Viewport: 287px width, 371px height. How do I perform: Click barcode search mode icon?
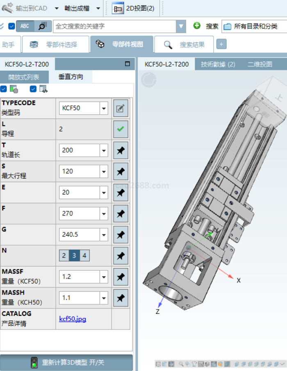[x=42, y=26]
